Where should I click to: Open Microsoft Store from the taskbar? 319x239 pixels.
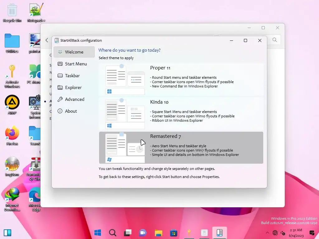coord(174,233)
